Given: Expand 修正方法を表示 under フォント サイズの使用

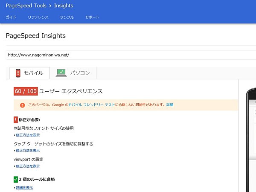Looking at the screenshot, I should point(28,135).
